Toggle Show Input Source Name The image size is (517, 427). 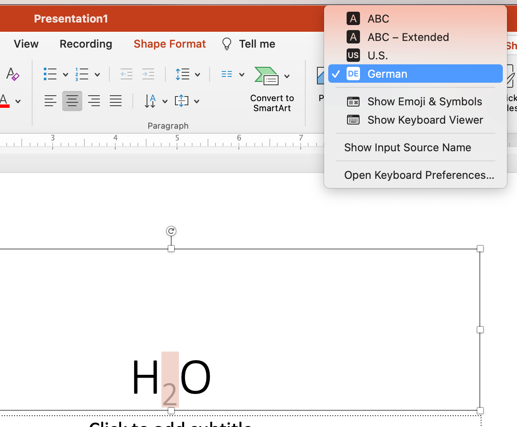tap(416, 147)
